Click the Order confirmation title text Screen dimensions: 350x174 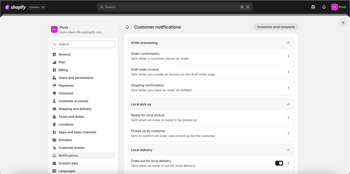[145, 54]
